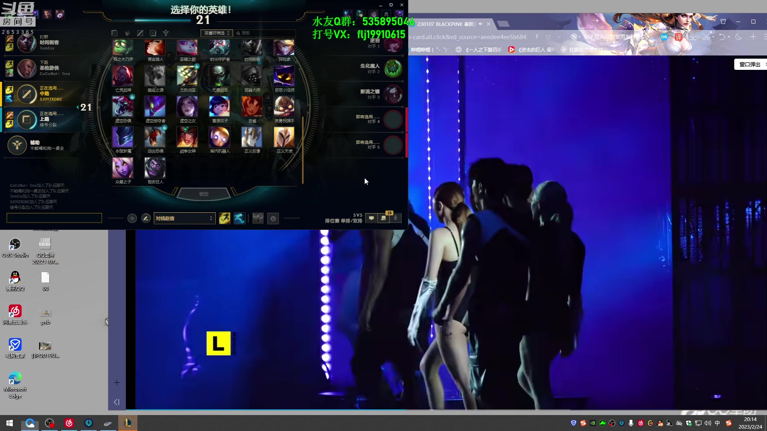The image size is (767, 431).
Task: Open the emote selection button
Action: tap(273, 218)
